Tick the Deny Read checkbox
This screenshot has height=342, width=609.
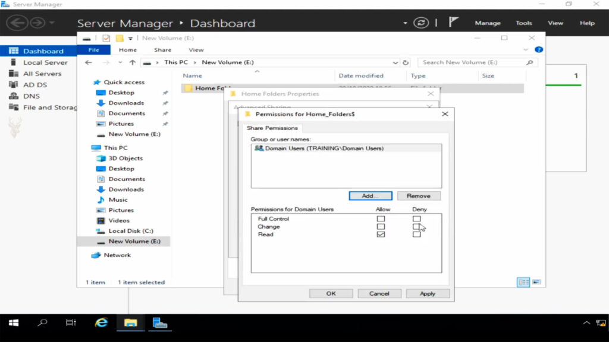pos(416,234)
